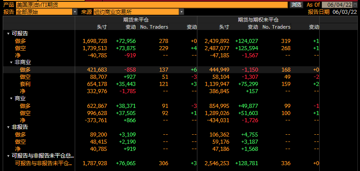Select the 套利 row label

click(25, 84)
